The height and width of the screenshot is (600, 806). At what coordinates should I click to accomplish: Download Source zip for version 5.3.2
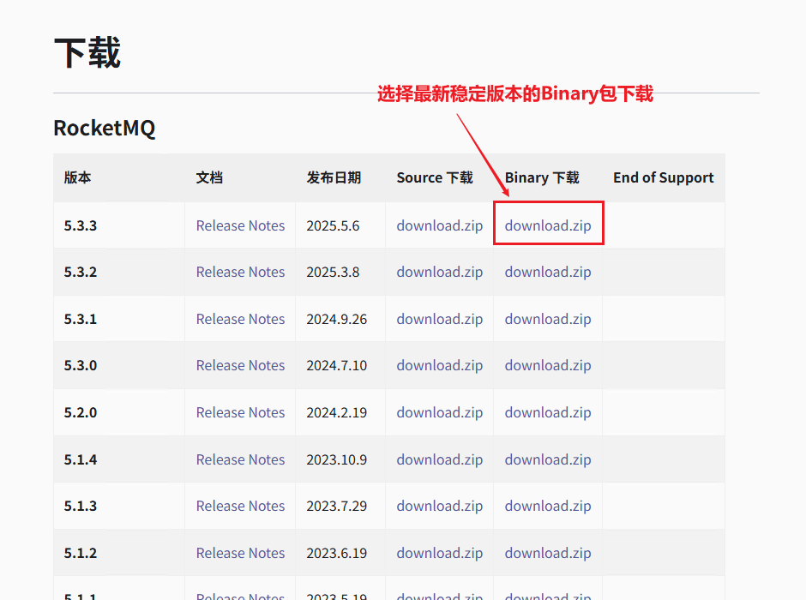(439, 272)
